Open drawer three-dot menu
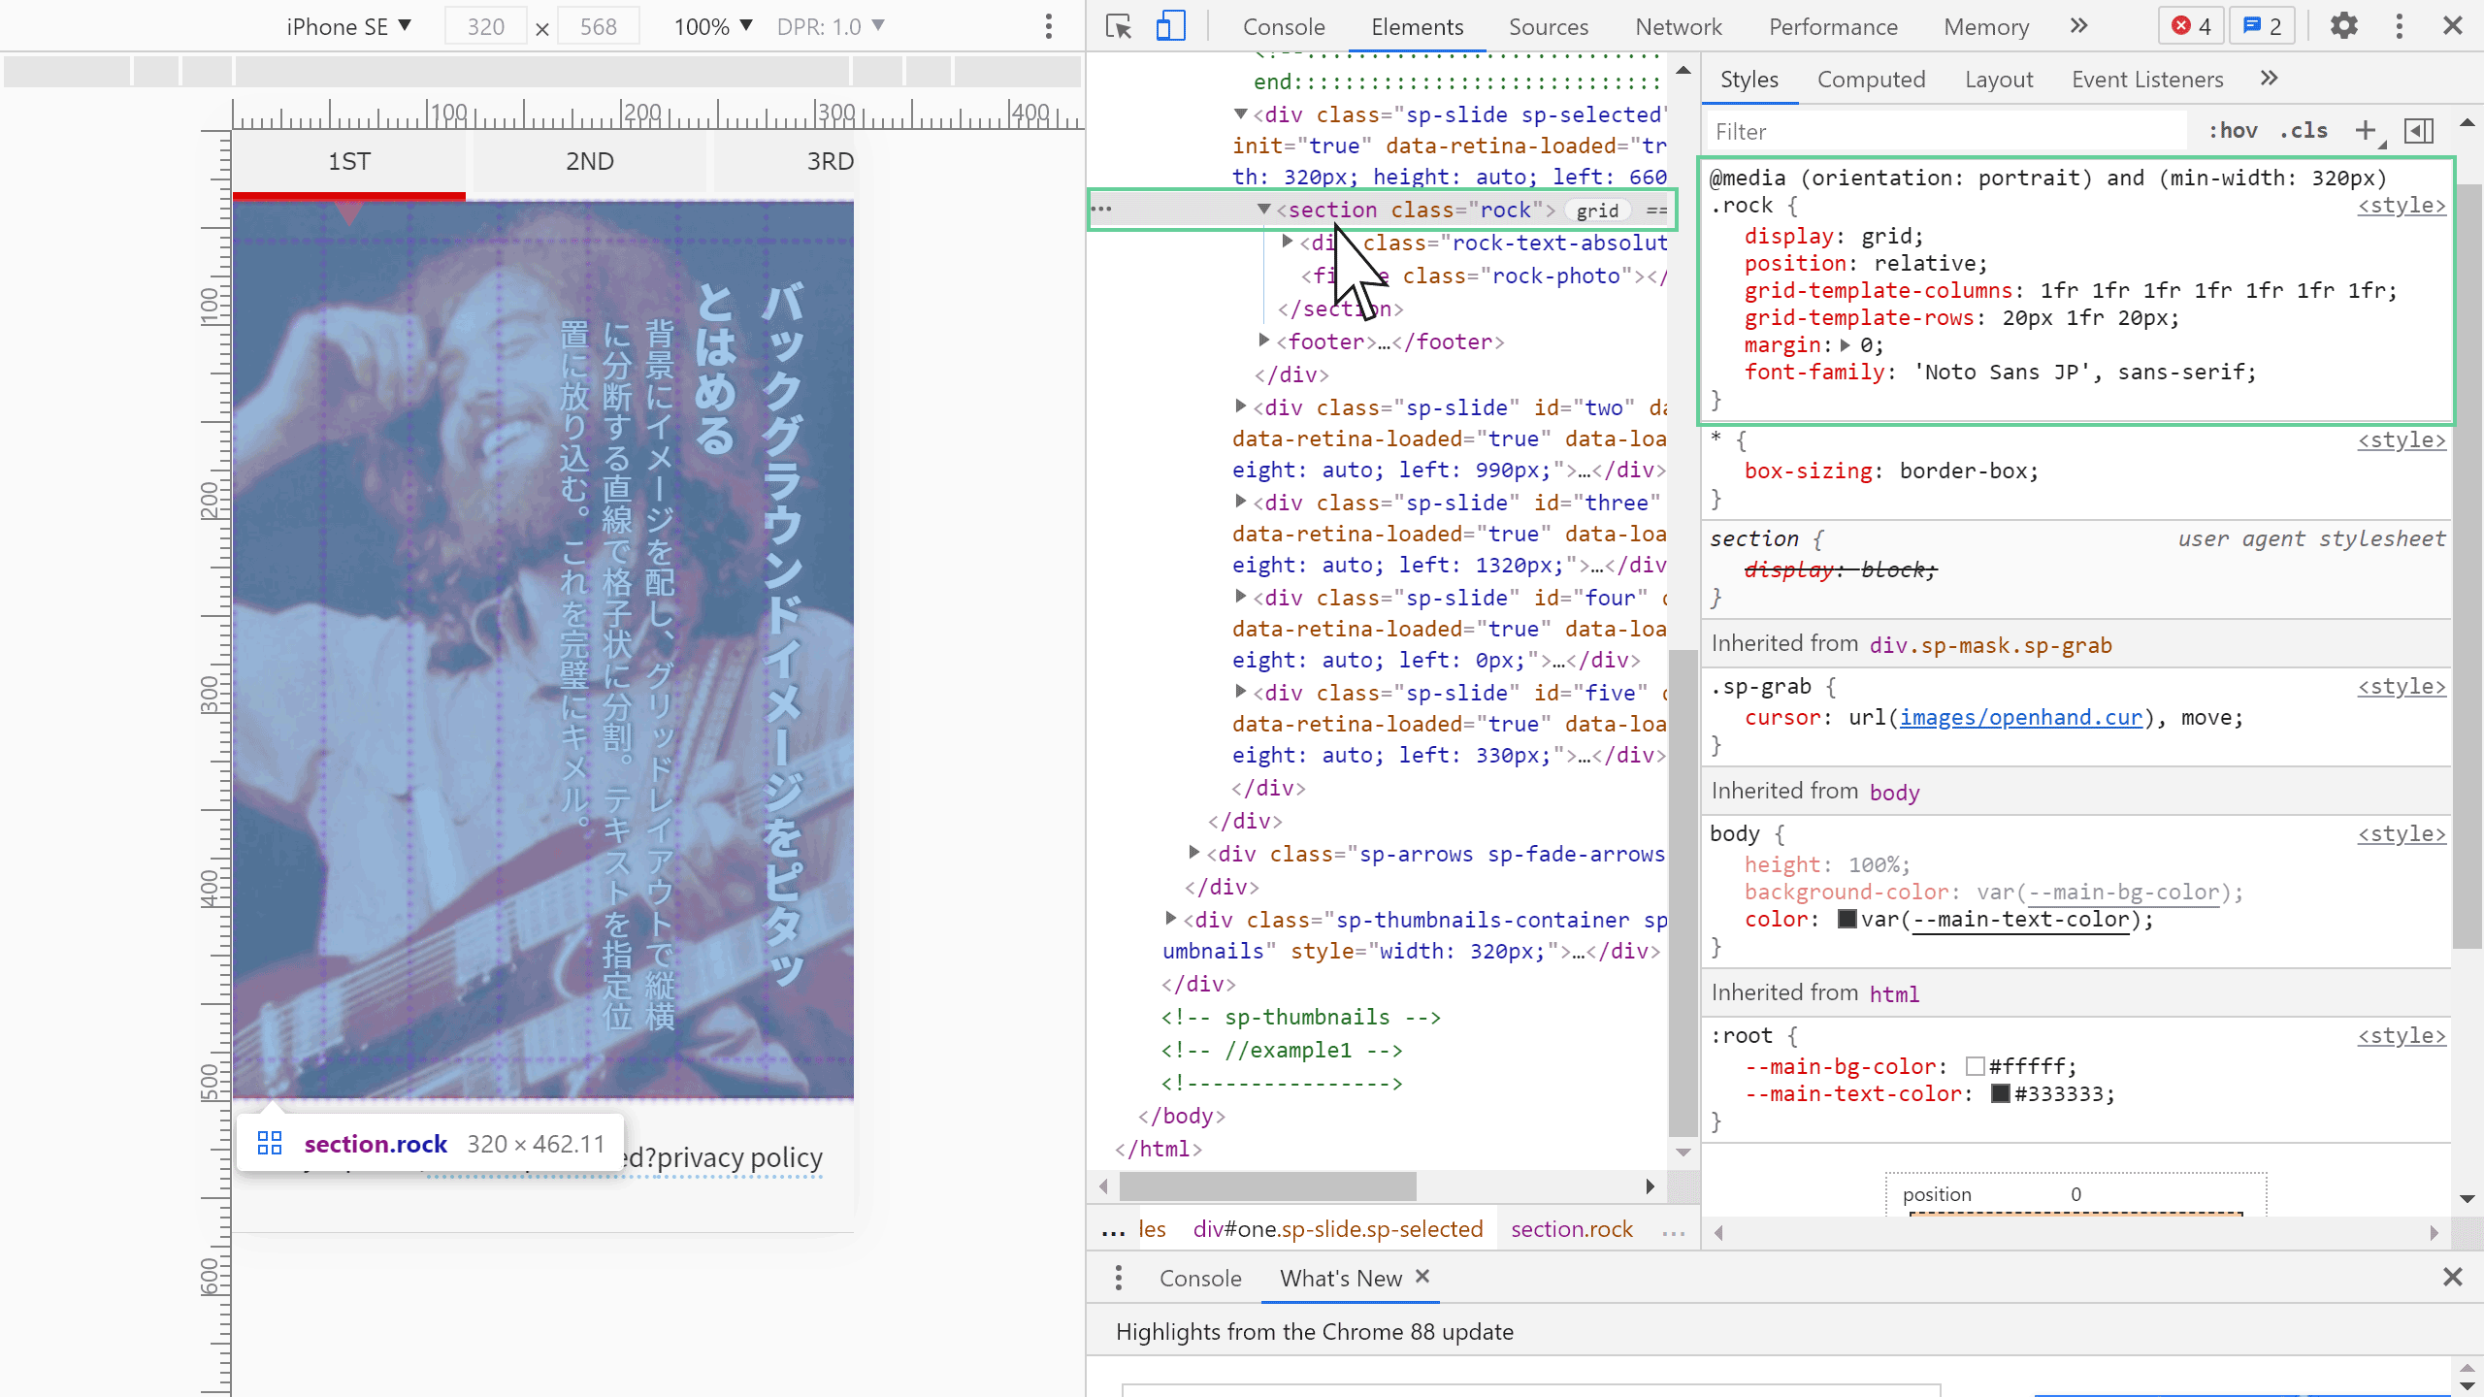Screen dimensions: 2484x1397 click(x=1119, y=1278)
